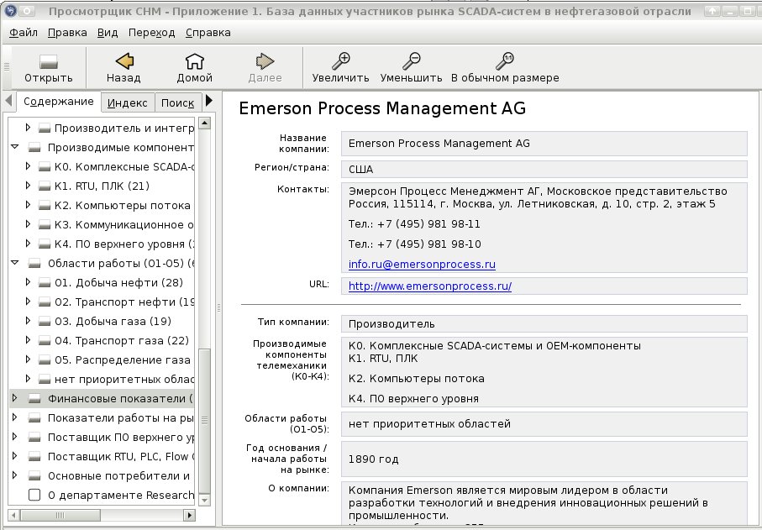Screen dimensions: 762x530
Task: Open the Вид menu
Action: 108,33
